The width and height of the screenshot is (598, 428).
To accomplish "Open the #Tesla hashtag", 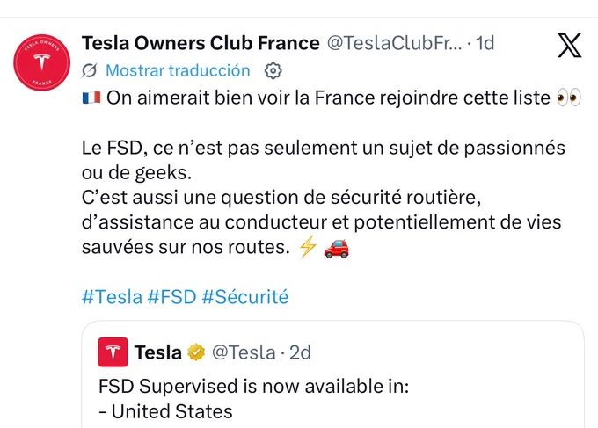I will point(113,297).
